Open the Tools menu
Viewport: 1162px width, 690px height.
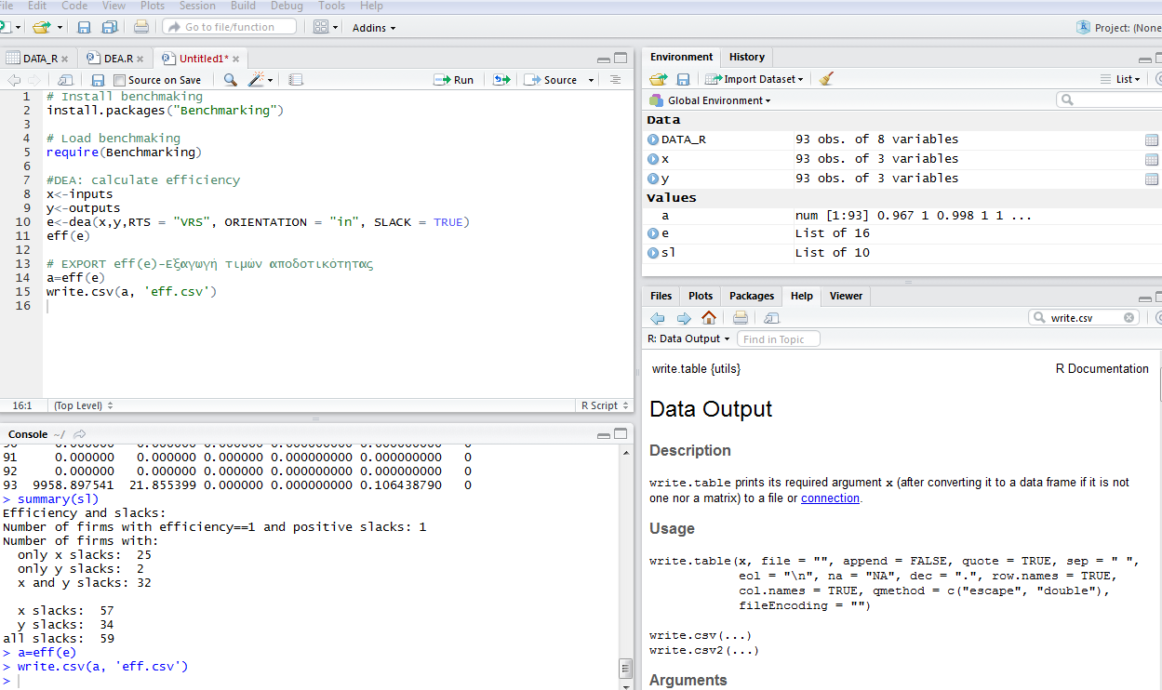click(x=331, y=6)
